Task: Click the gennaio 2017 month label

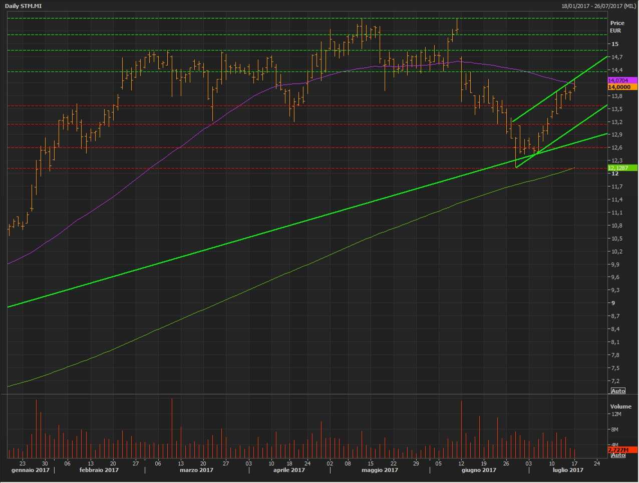Action: click(x=31, y=470)
